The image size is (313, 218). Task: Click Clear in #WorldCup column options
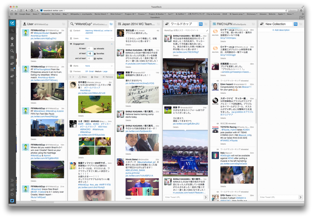[95, 77]
